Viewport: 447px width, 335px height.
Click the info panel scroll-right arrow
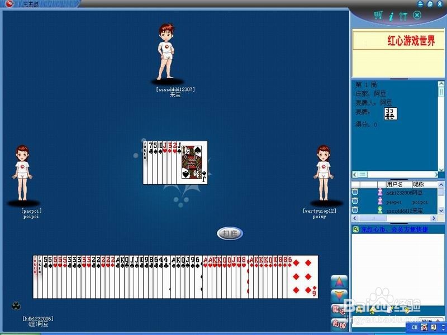(x=436, y=174)
